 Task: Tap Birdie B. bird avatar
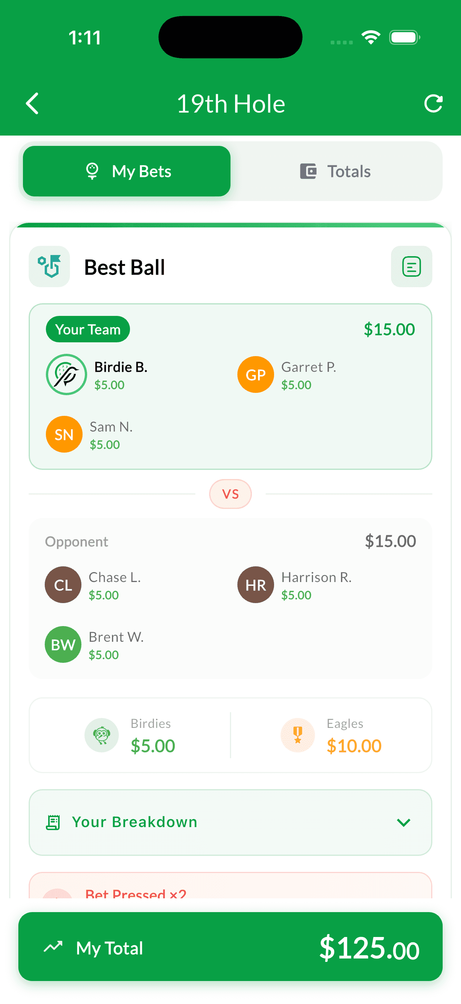[66, 374]
